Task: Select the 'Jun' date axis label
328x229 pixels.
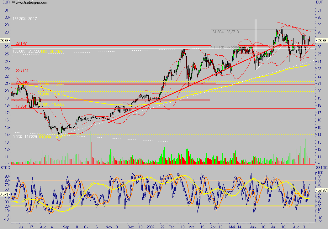Action: 253,227
